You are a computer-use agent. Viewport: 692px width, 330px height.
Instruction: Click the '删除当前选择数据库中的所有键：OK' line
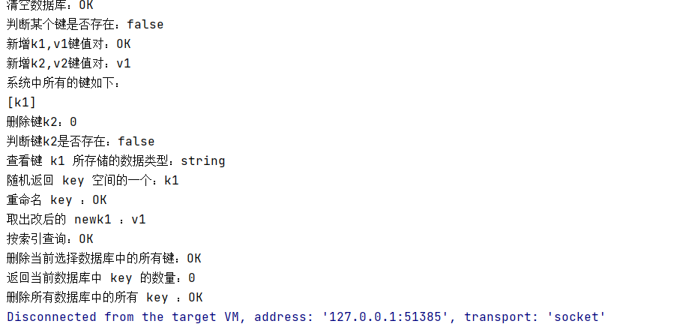[104, 258]
